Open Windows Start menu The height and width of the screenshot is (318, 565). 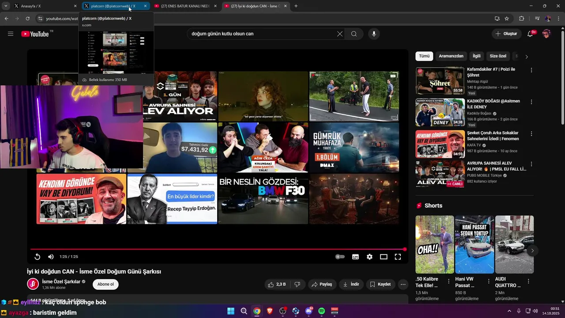coord(231,311)
